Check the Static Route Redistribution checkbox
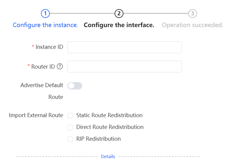This screenshot has width=233, height=166. point(70,115)
